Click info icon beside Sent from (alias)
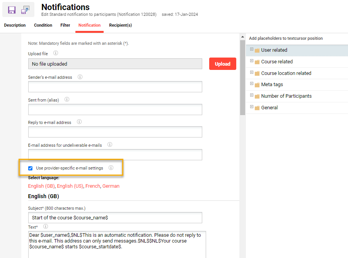 [x=67, y=99]
